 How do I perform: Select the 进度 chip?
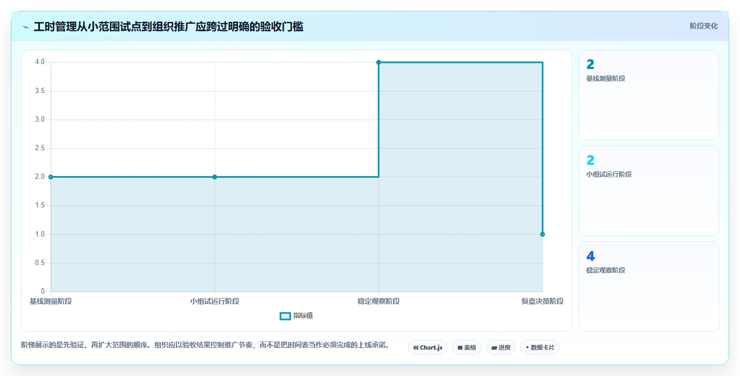pyautogui.click(x=501, y=347)
